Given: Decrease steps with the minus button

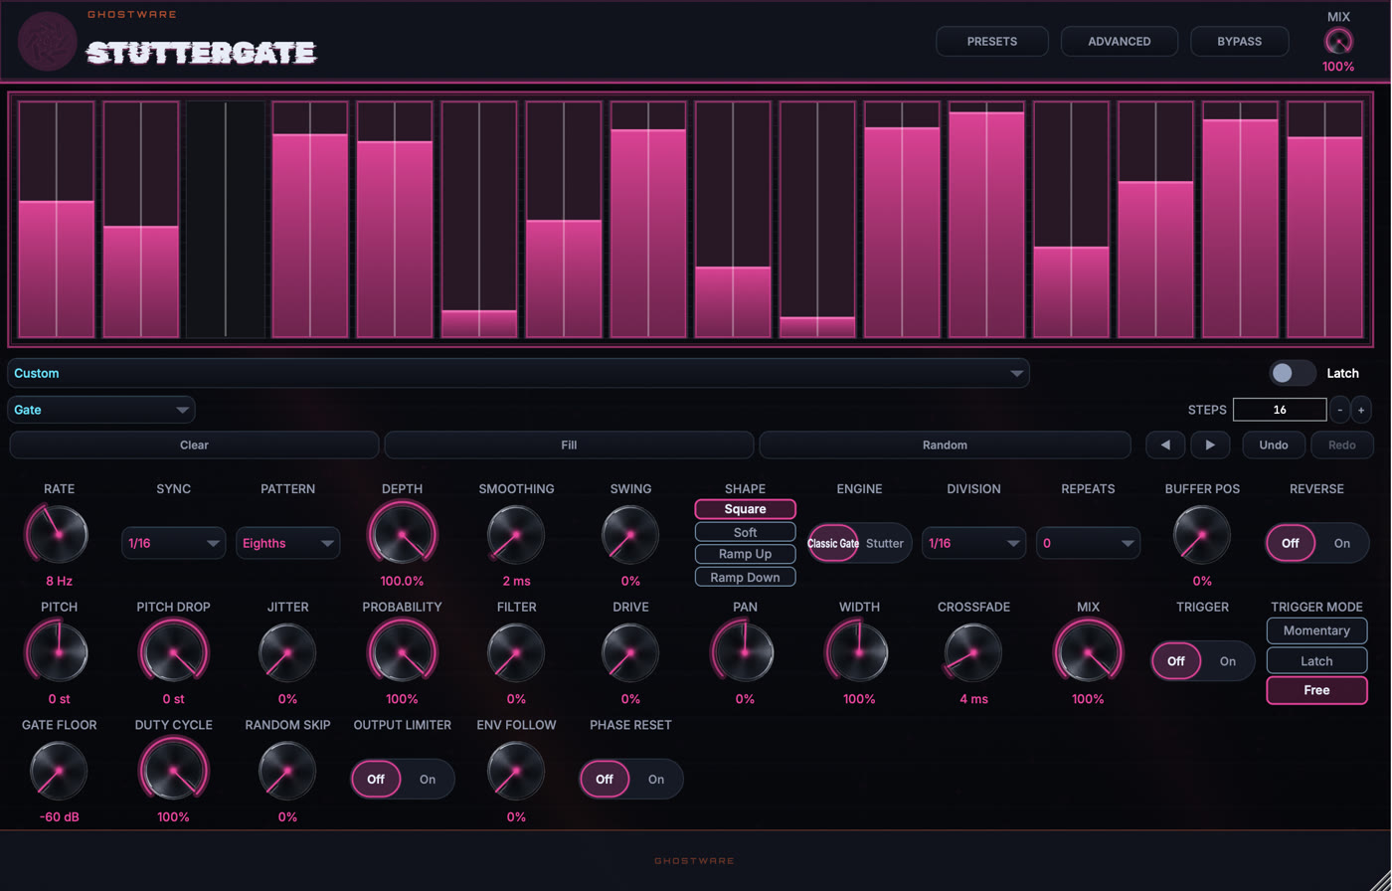Looking at the screenshot, I should [1340, 409].
